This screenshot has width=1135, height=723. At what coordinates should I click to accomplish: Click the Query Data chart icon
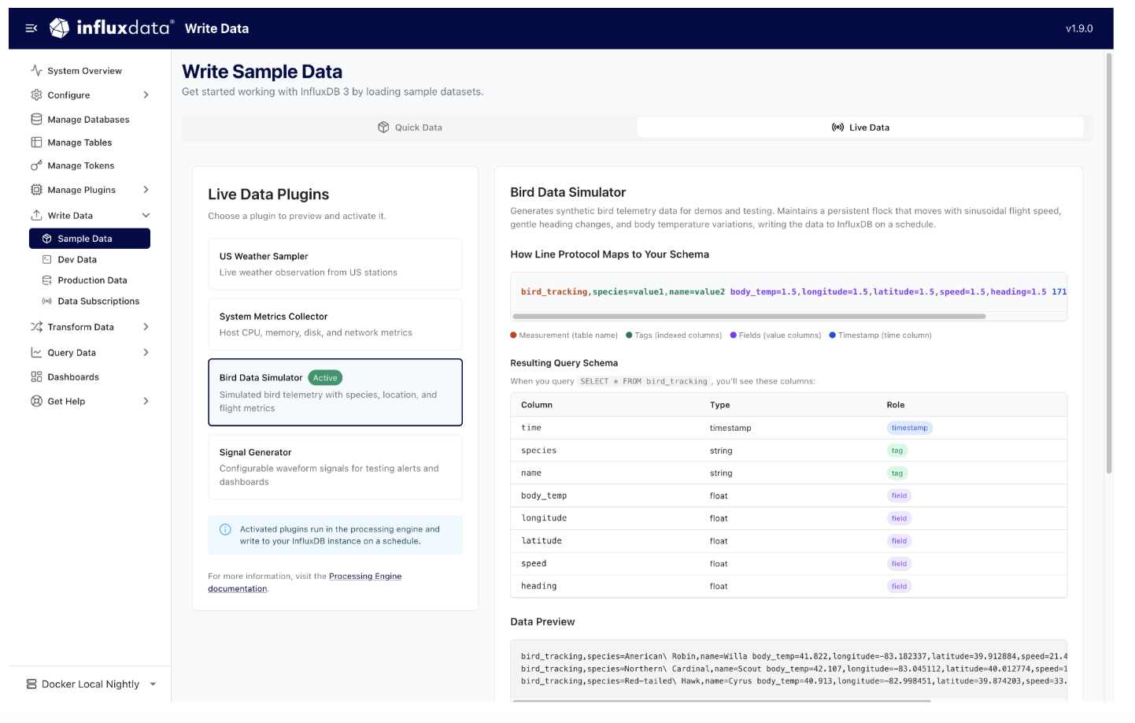(36, 352)
